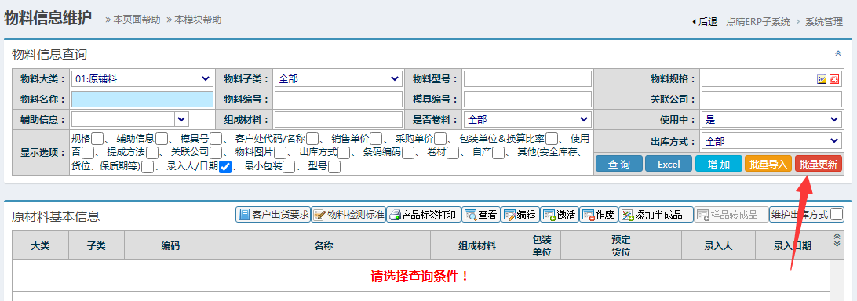Void a material with 作废
Image resolution: width=857 pixels, height=301 pixels.
[x=599, y=215]
